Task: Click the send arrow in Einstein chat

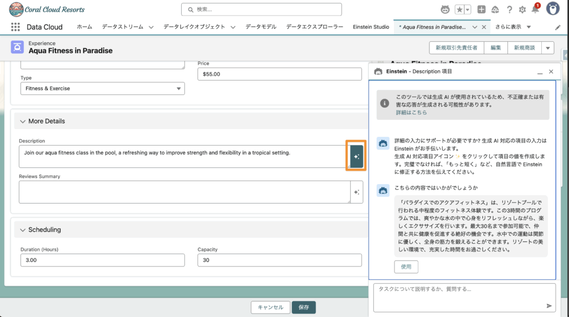Action: click(x=549, y=305)
